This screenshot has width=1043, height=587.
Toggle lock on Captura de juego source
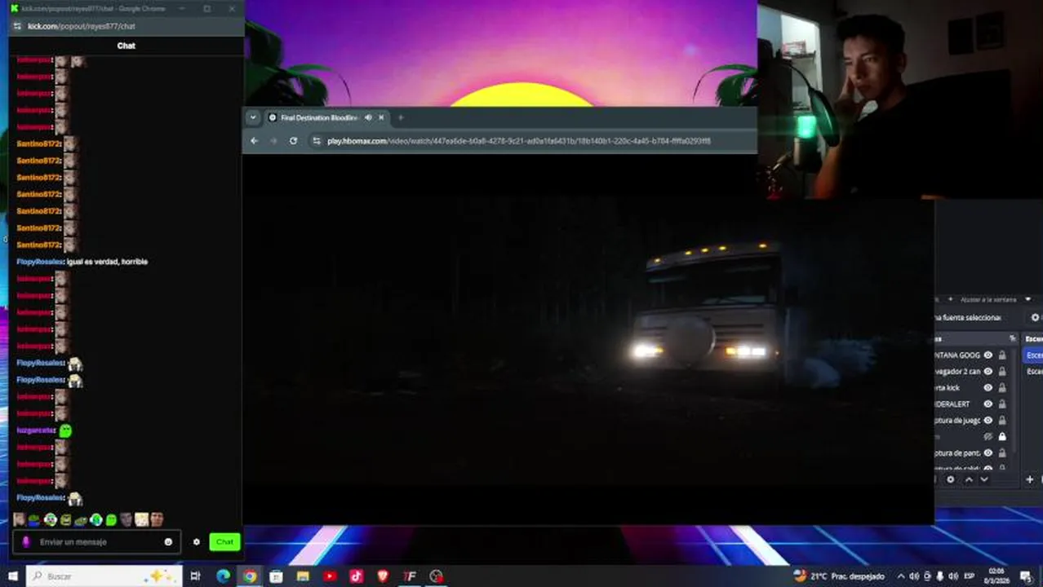click(x=1002, y=421)
